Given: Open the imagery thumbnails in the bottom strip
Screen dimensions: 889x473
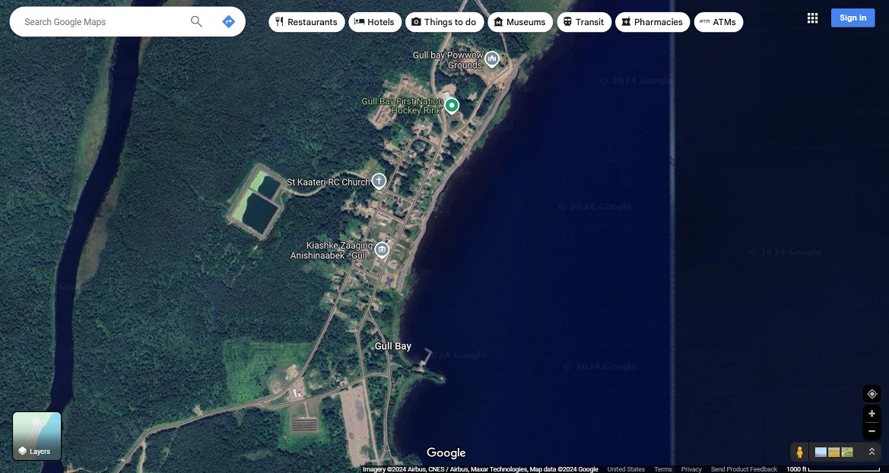Looking at the screenshot, I should [833, 452].
